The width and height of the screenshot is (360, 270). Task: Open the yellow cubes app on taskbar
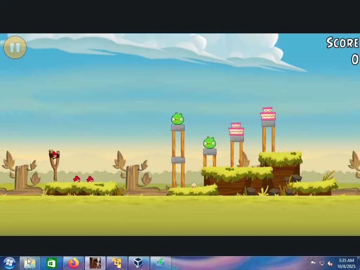click(117, 263)
